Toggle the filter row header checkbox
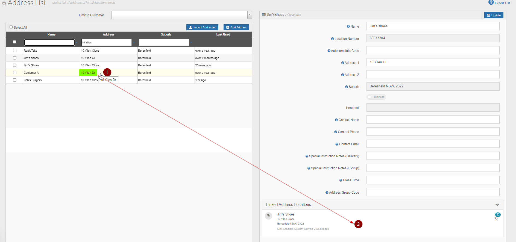516x242 pixels. 14,42
